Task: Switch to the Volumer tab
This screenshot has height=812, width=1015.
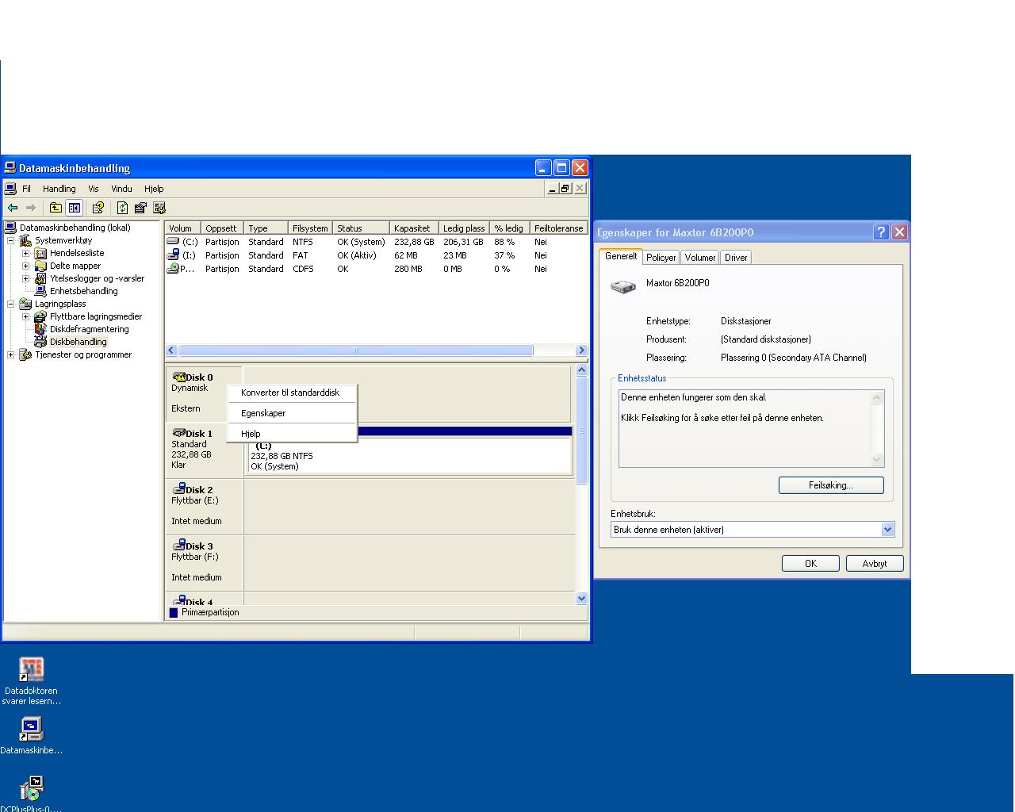Action: [x=699, y=258]
